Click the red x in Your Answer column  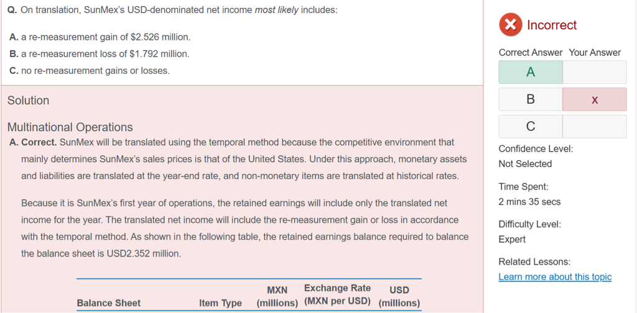point(594,99)
